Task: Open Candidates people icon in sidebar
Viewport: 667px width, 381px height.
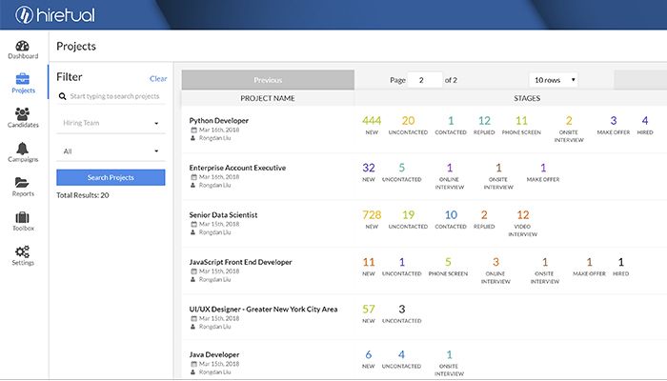Action: click(23, 113)
